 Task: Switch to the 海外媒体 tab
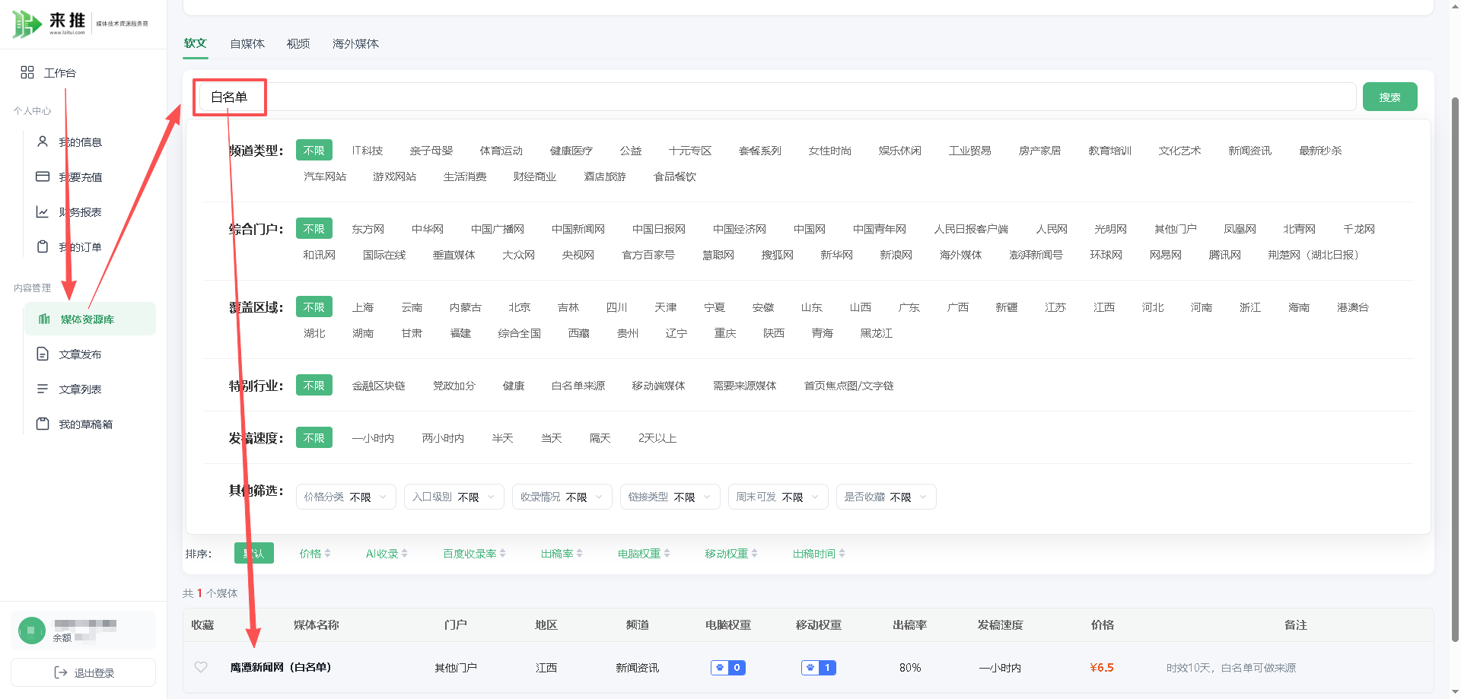(355, 44)
